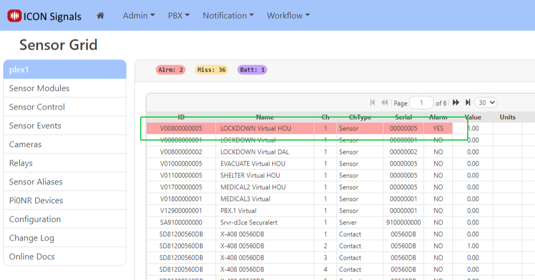Open Sensor Modules in sidebar

[x=39, y=88]
